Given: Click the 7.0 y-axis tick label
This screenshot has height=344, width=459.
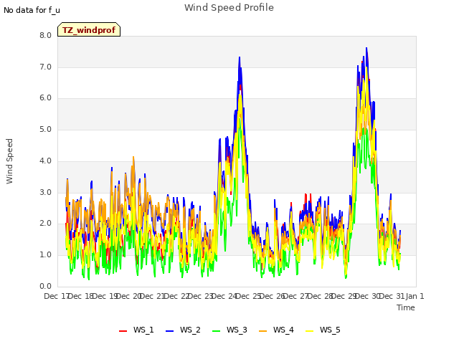Looking at the screenshot, I should click(45, 67).
